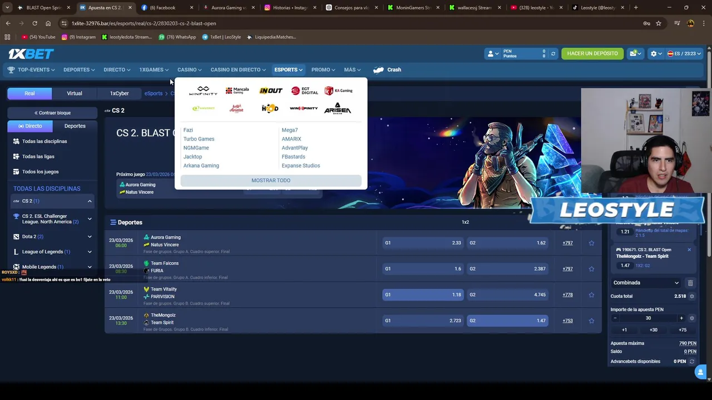Remove TheMongolz - Team Spirit bet from slip
The width and height of the screenshot is (712, 400).
click(689, 250)
